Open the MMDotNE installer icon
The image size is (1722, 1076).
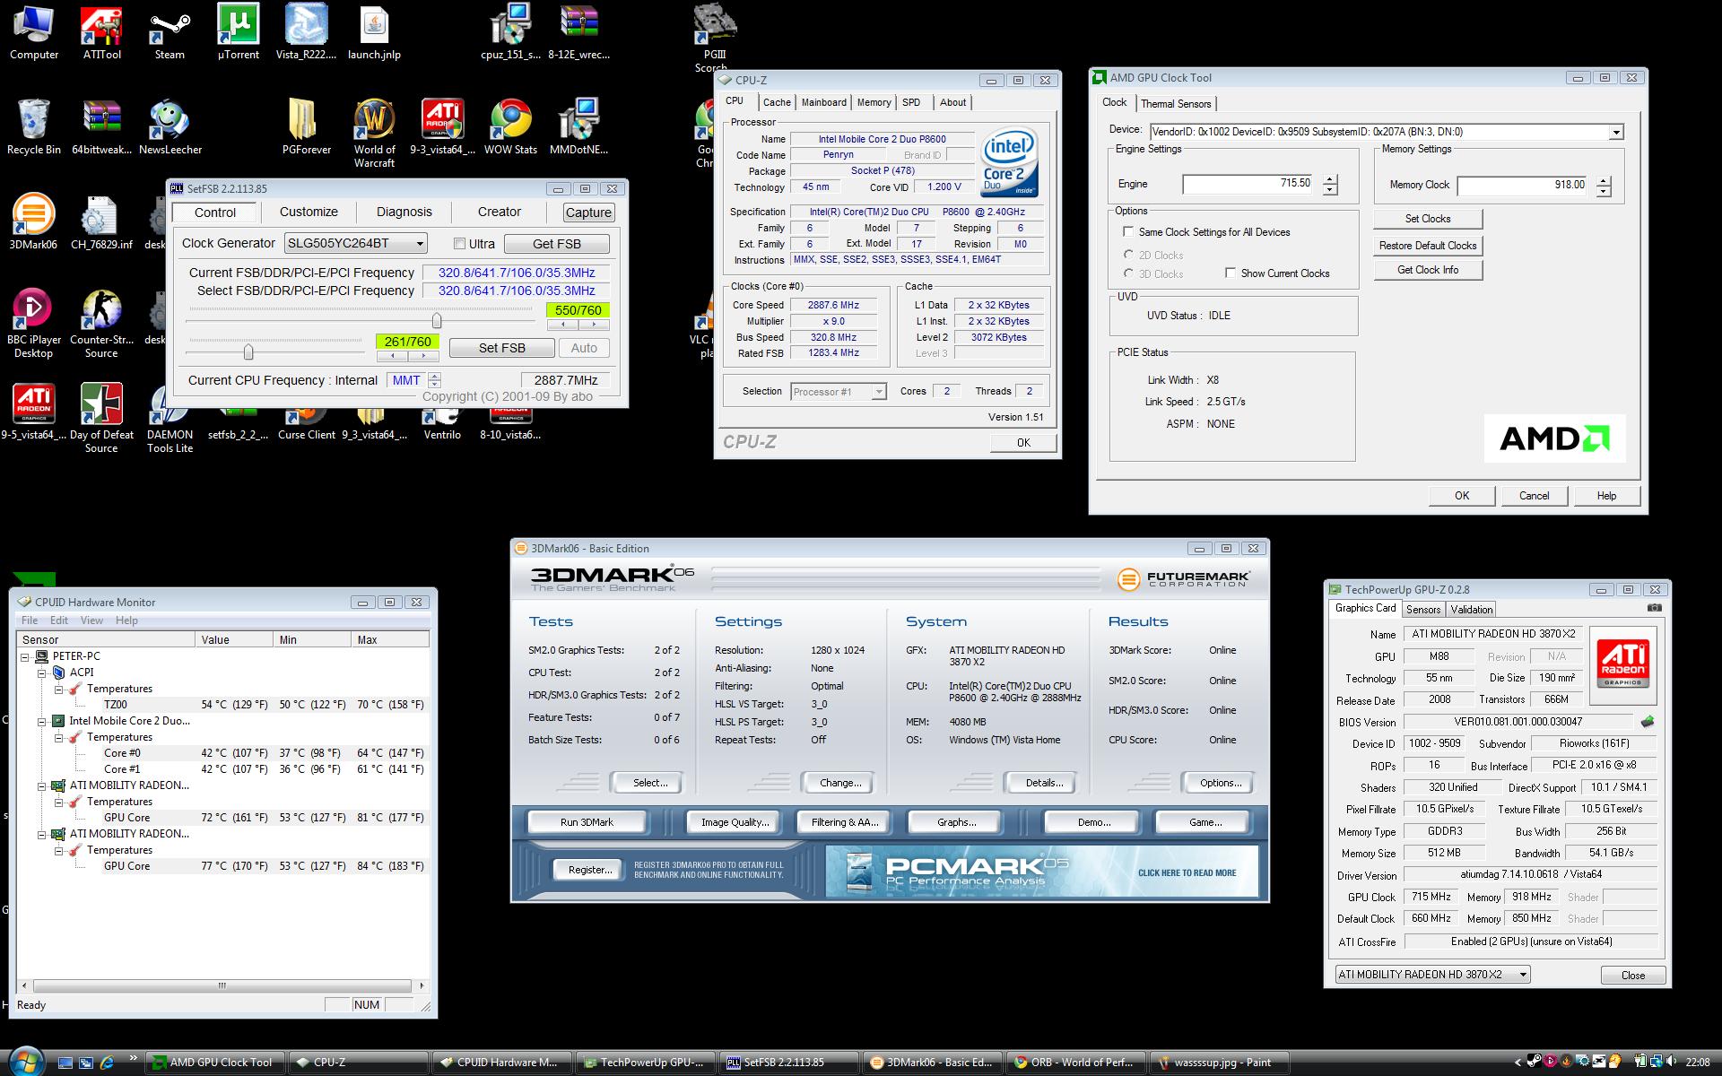[578, 127]
